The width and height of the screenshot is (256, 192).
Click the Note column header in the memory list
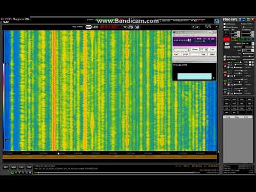click(x=246, y=117)
